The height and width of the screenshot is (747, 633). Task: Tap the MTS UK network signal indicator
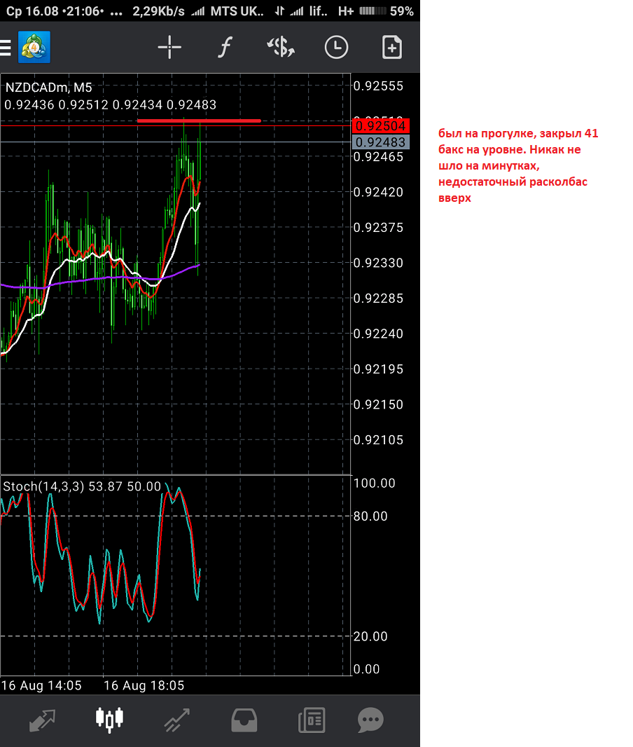click(x=228, y=11)
